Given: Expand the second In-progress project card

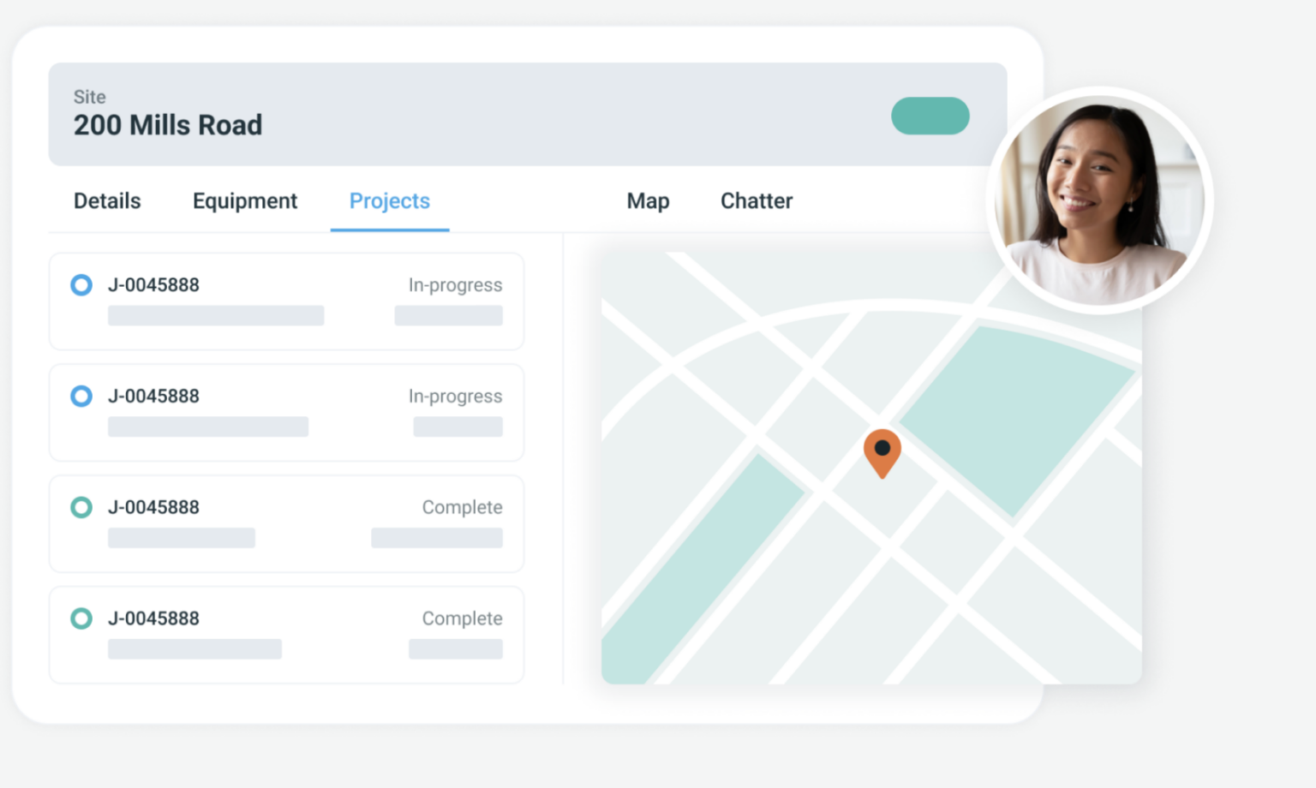Looking at the screenshot, I should coord(286,413).
